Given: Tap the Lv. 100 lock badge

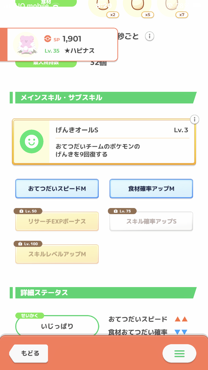Looking at the screenshot, I should [28, 244].
